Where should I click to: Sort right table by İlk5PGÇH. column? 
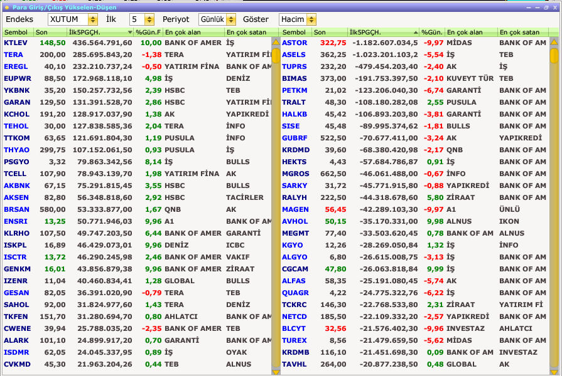[384, 32]
